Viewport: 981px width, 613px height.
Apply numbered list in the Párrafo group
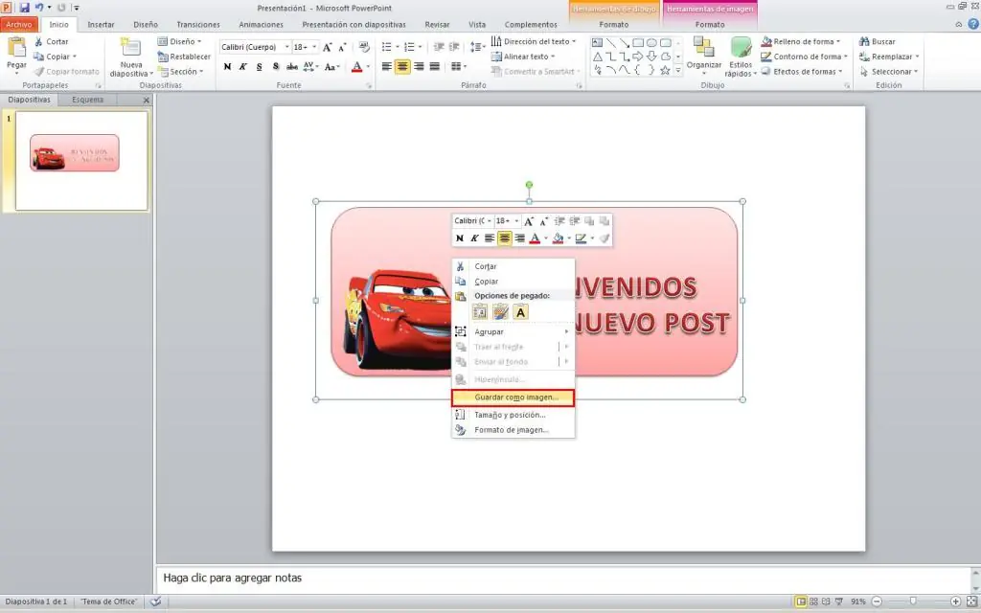coord(409,47)
